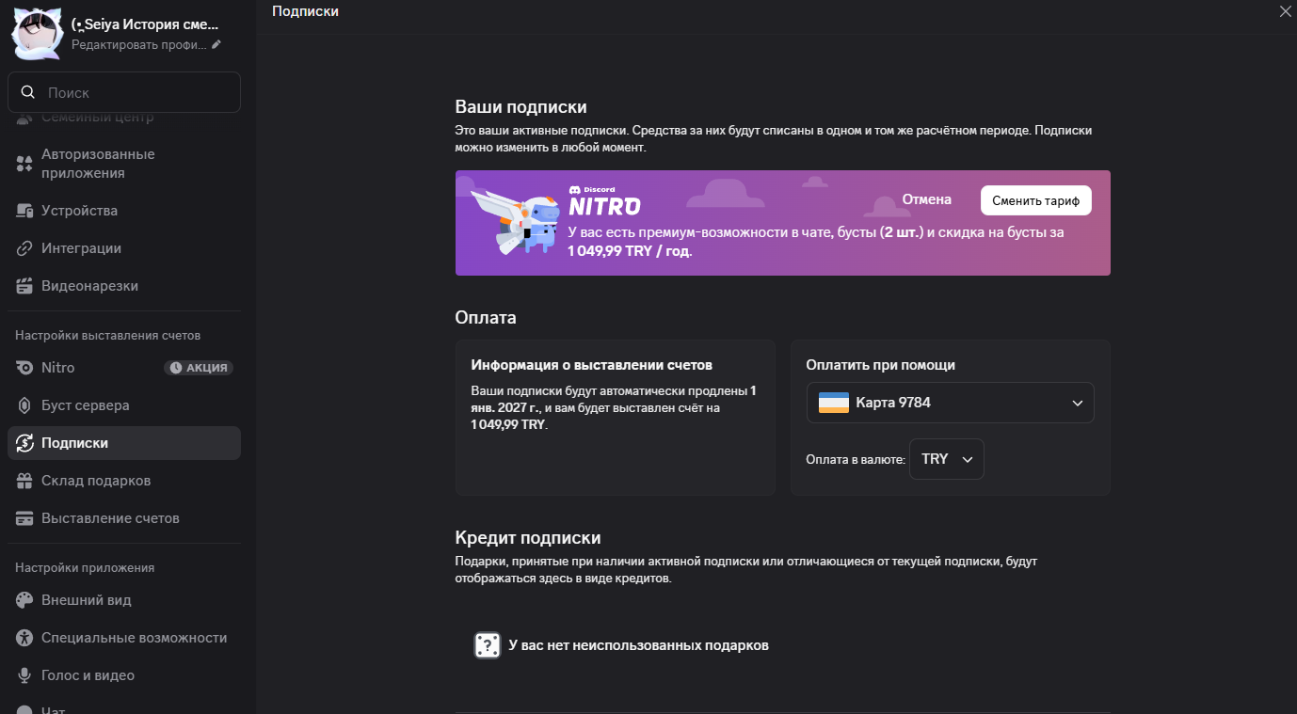The width and height of the screenshot is (1297, 714).
Task: Switch to Внешний вид settings
Action: (124, 600)
